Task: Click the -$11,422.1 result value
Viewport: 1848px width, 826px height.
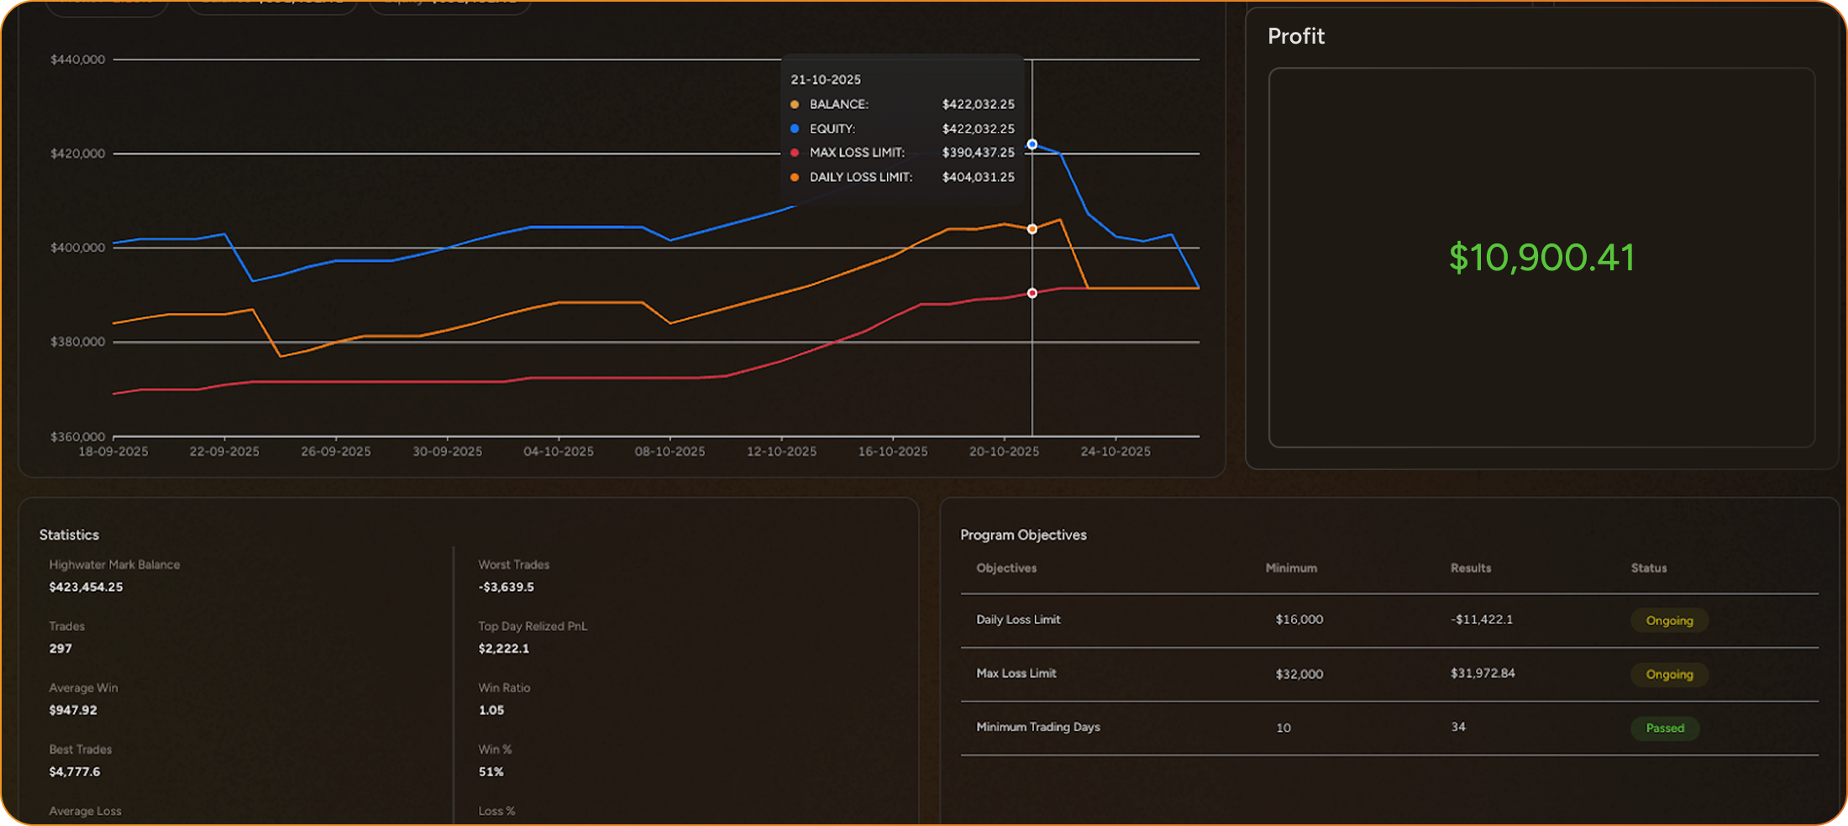Action: pyautogui.click(x=1482, y=619)
